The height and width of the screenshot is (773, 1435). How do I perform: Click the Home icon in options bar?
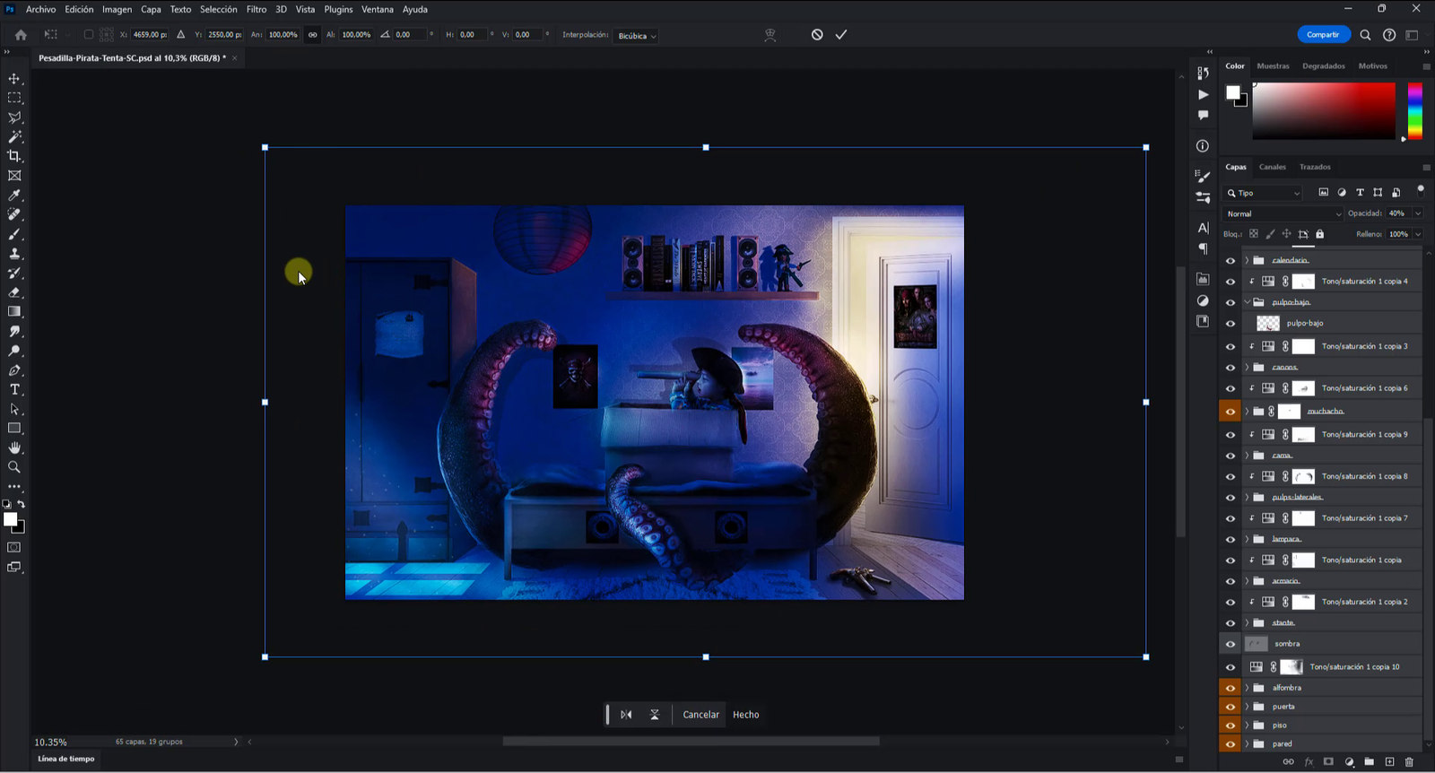pos(21,35)
